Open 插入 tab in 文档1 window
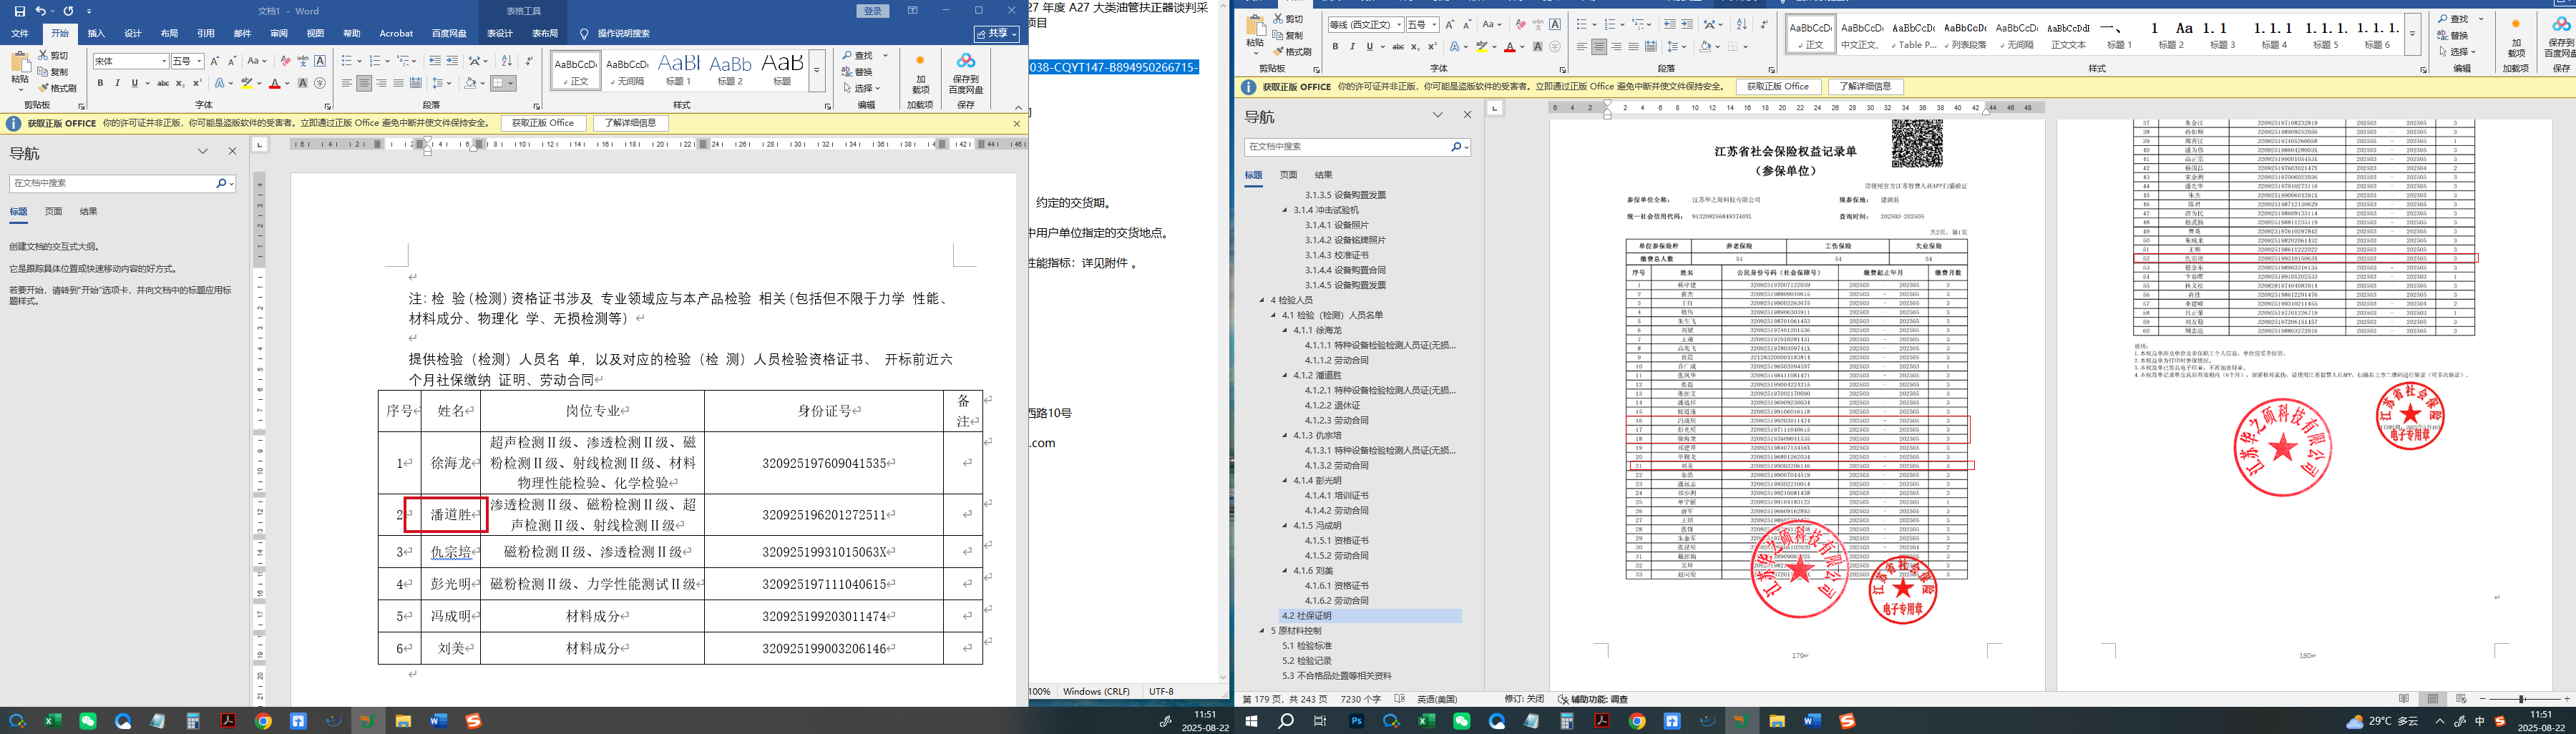2576x734 pixels. tap(96, 33)
